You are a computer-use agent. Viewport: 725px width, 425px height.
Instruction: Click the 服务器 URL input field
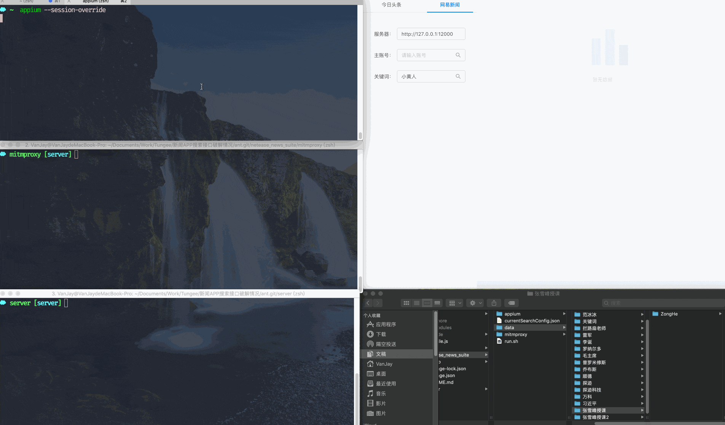coord(431,34)
